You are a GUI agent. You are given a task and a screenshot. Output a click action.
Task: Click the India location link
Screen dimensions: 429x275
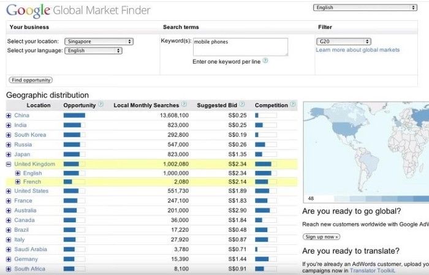tap(20, 125)
